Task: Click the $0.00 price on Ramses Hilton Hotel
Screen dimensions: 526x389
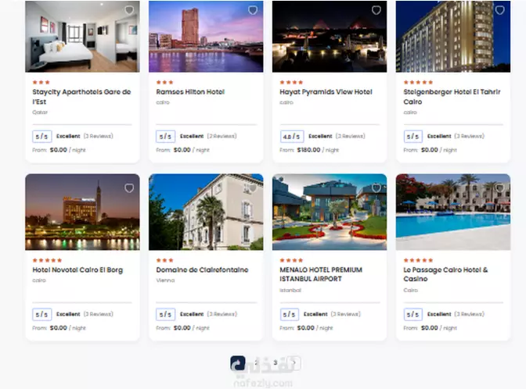Action: [x=182, y=150]
